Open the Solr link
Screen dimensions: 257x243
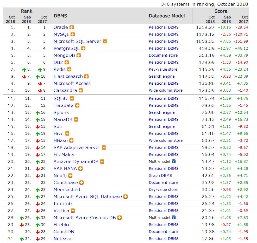(58, 126)
